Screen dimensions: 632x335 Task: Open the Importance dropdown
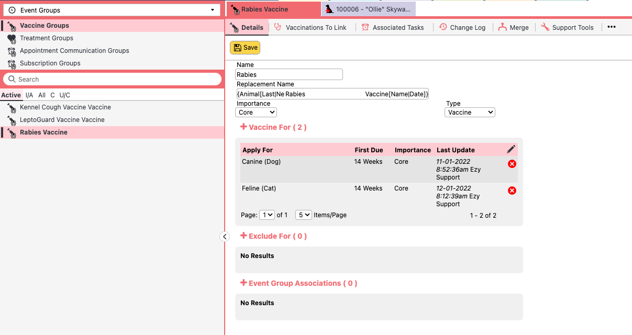coord(256,112)
